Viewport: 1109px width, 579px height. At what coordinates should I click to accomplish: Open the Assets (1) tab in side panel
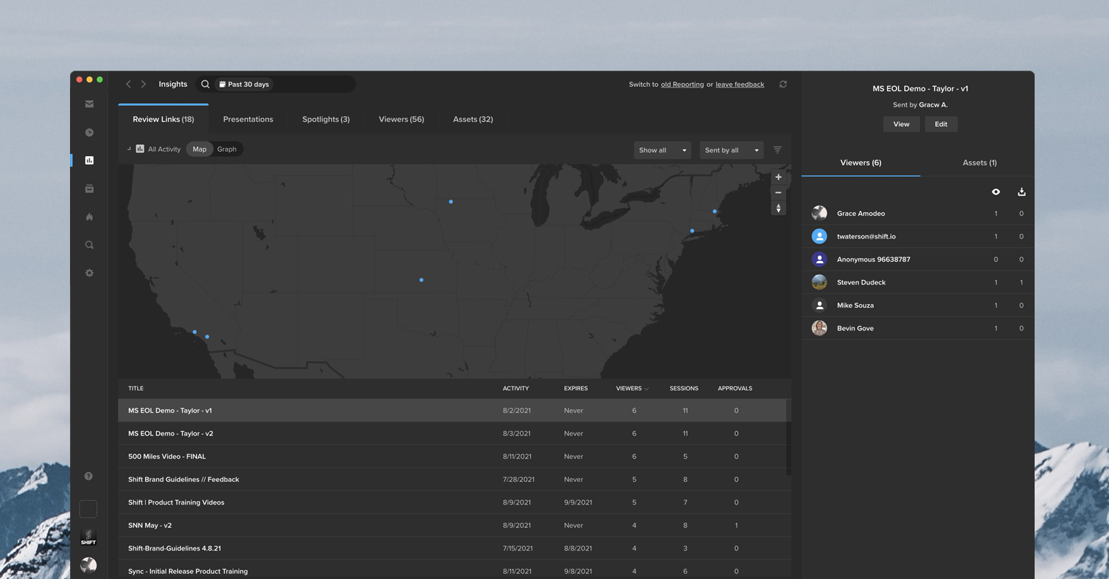coord(979,163)
